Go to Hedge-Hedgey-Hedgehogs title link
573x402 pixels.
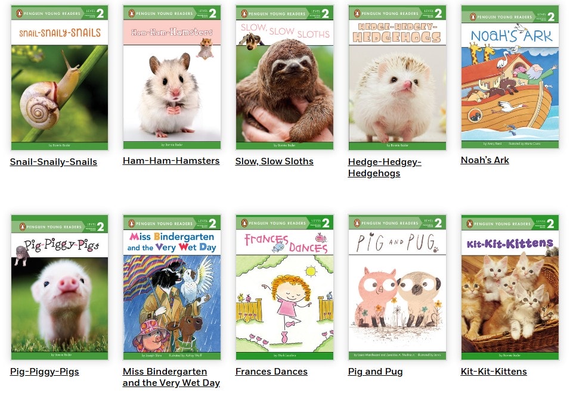tap(385, 167)
